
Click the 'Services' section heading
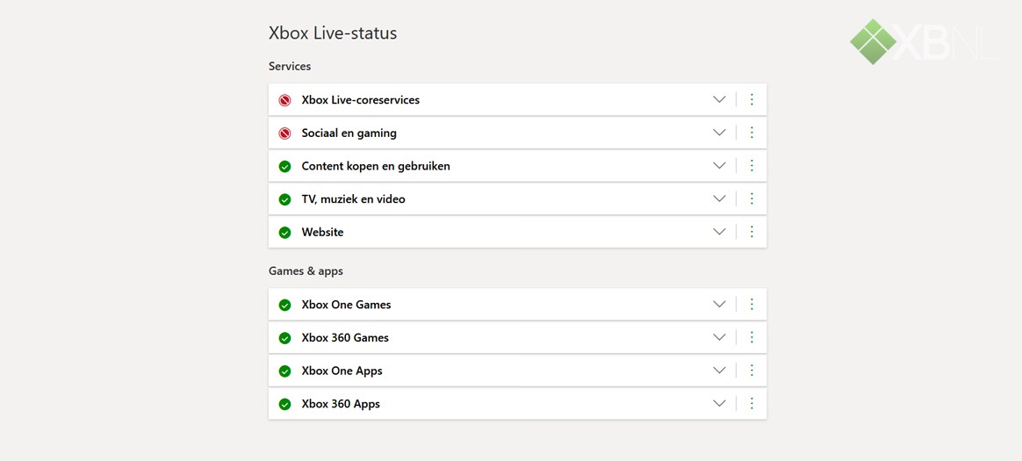290,67
